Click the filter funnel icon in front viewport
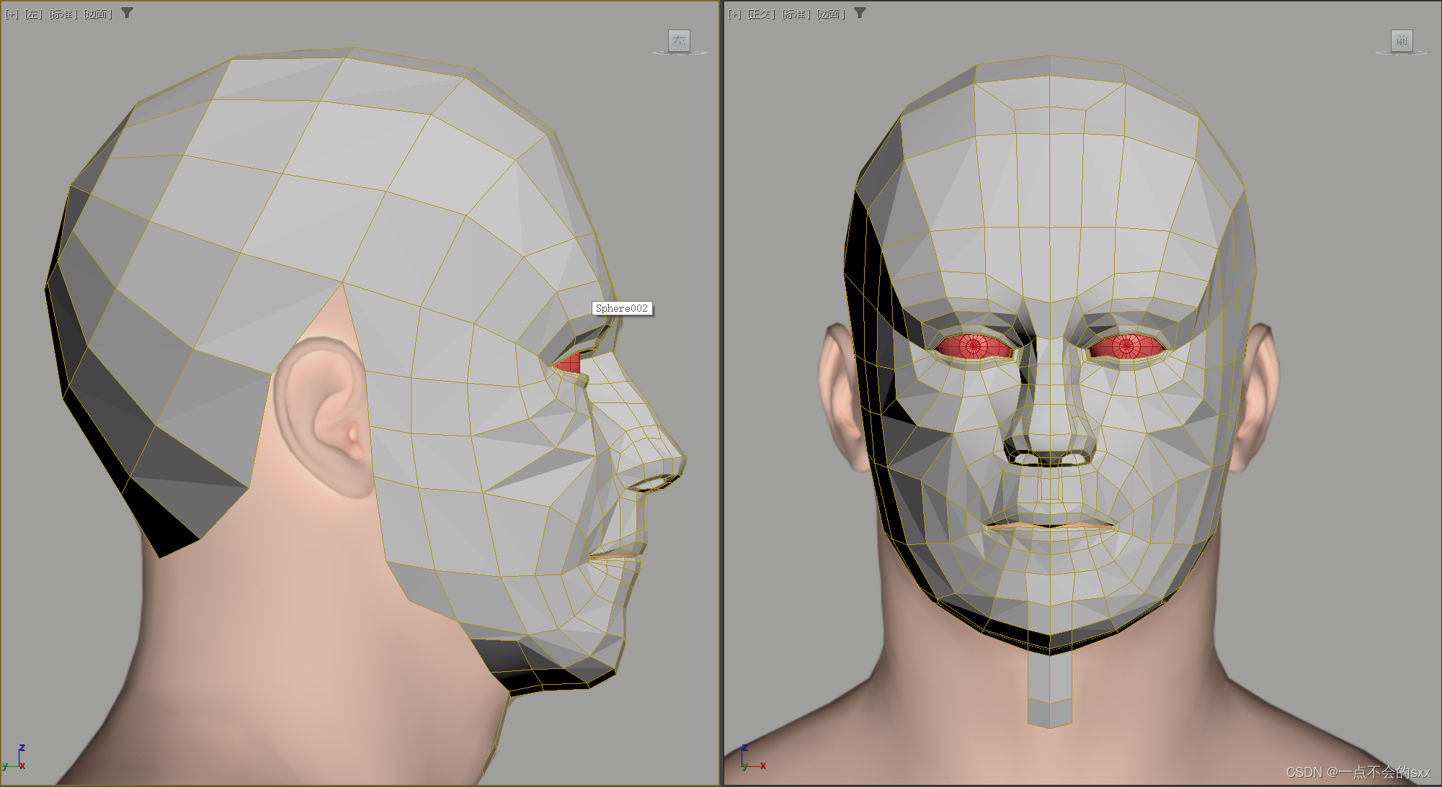This screenshot has width=1442, height=787. [860, 13]
